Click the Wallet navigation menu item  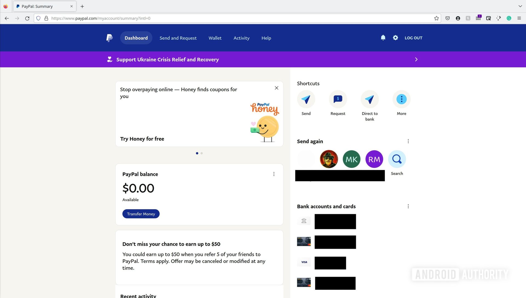point(215,38)
